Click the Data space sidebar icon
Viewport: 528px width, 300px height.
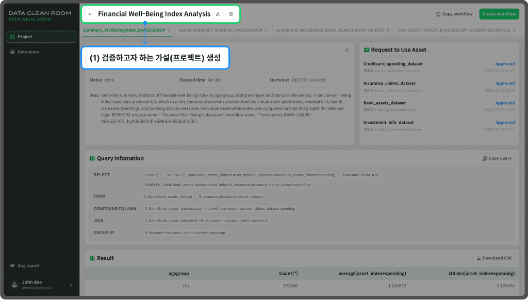(x=12, y=52)
